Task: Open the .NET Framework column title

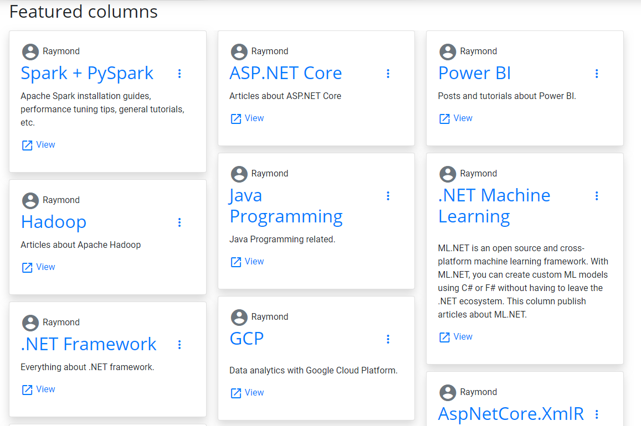Action: click(x=88, y=344)
